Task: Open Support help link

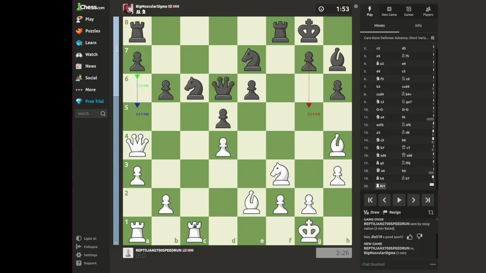Action: (x=86, y=263)
